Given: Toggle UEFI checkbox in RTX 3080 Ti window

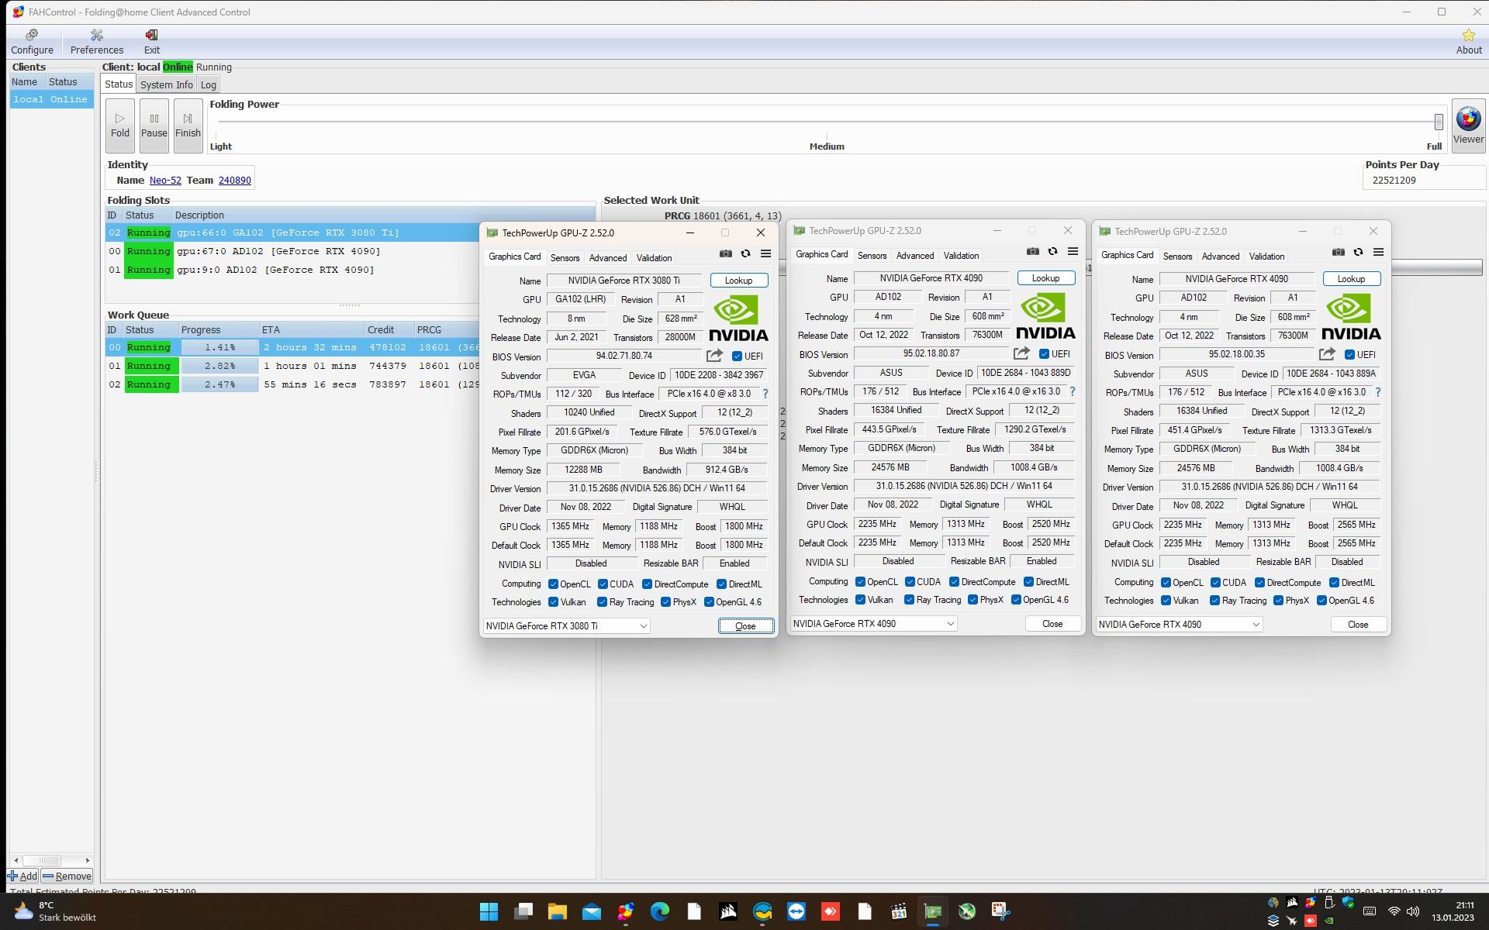Looking at the screenshot, I should [x=737, y=356].
